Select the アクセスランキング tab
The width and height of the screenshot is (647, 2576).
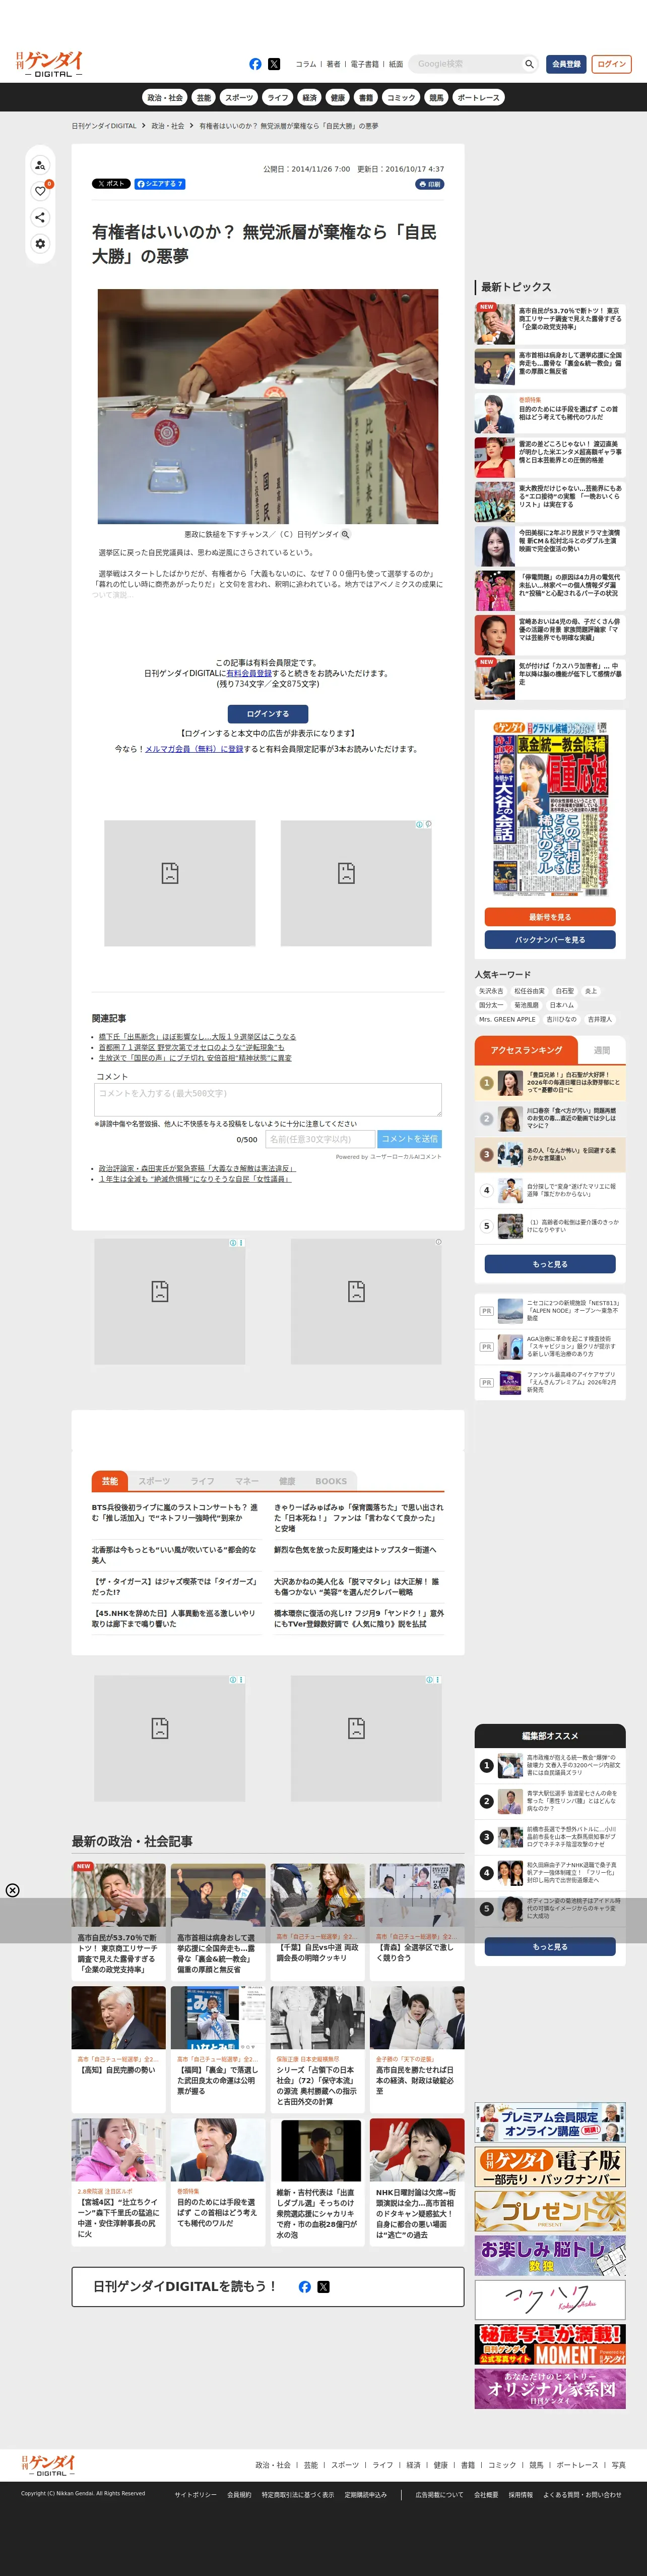[x=526, y=1050]
